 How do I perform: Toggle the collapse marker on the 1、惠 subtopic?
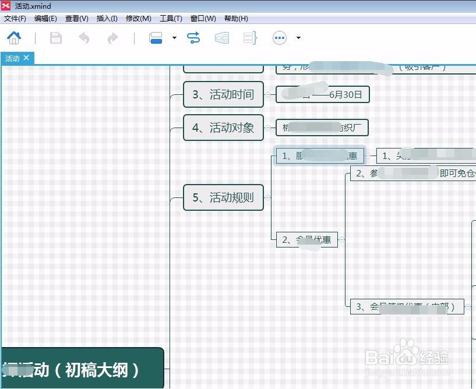pos(368,155)
